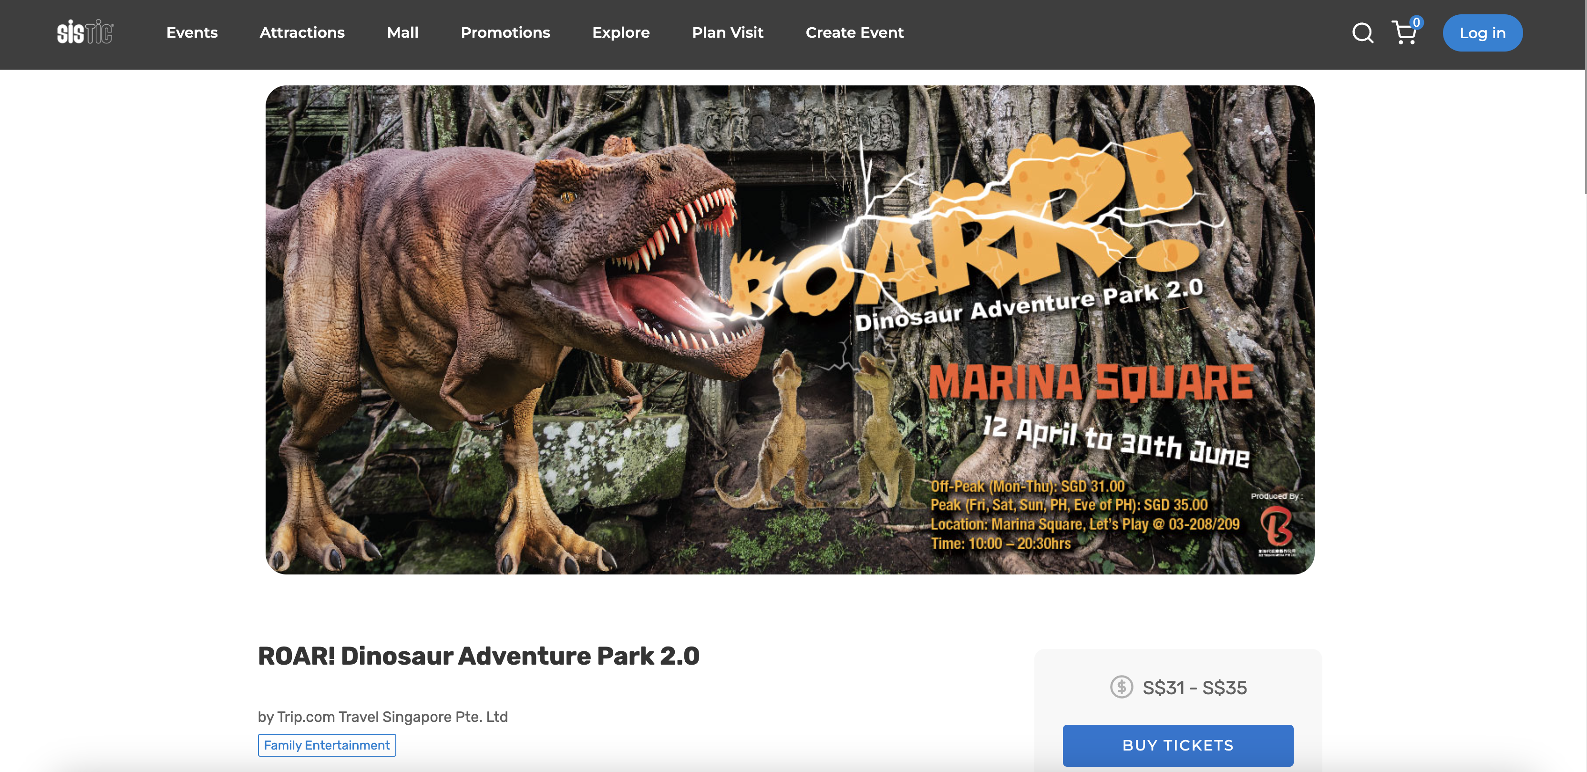Click the dollar price icon
1587x772 pixels.
(x=1121, y=687)
